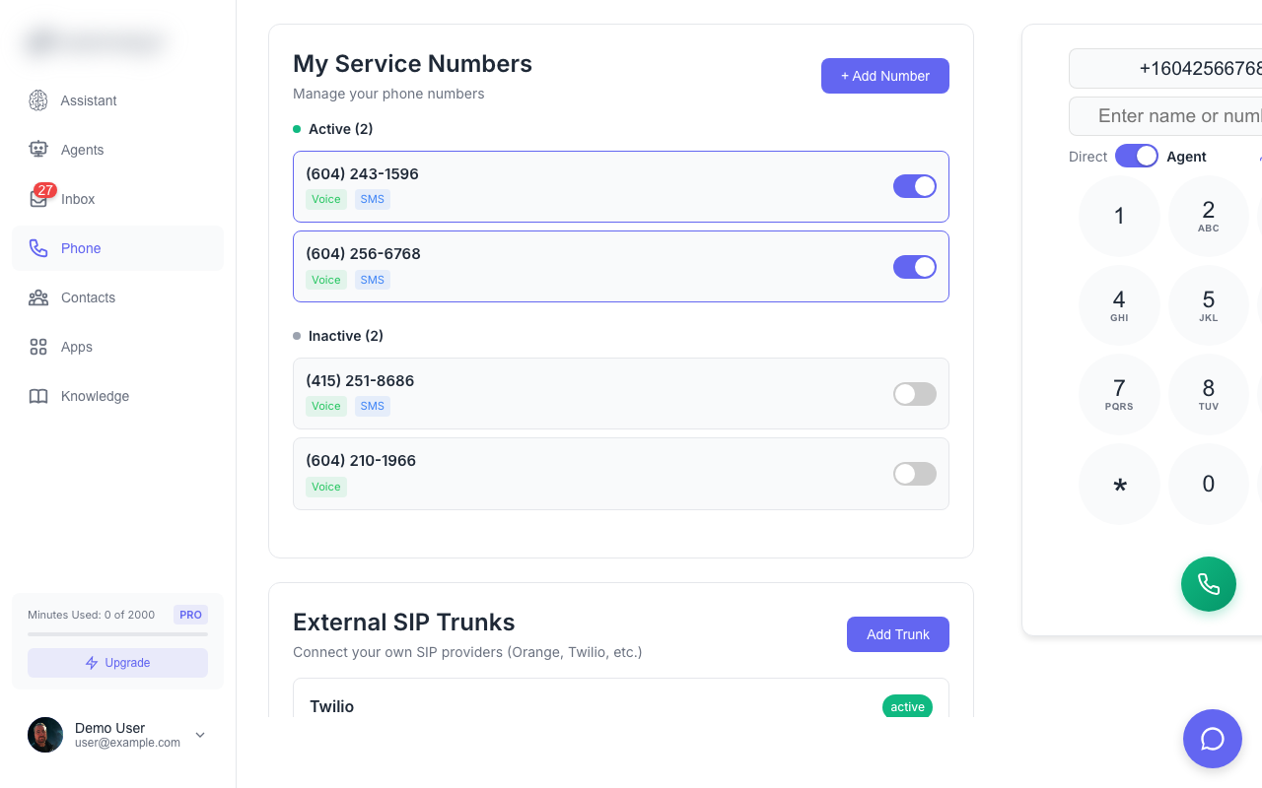The image size is (1262, 788).
Task: Open the Contacts section
Action: click(x=88, y=297)
